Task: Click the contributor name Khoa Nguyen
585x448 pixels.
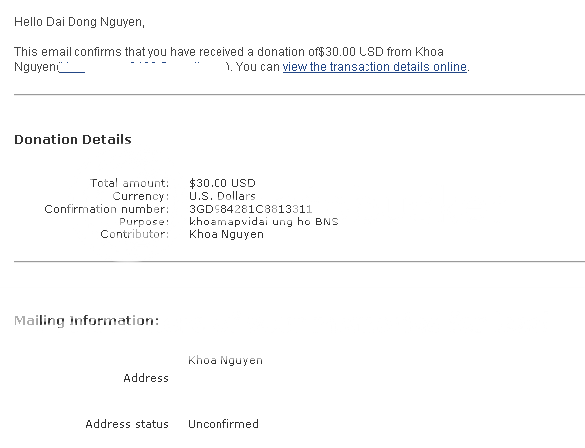Action: pyautogui.click(x=226, y=234)
